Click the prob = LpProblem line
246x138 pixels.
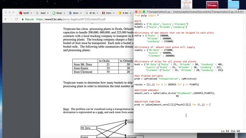(165, 79)
